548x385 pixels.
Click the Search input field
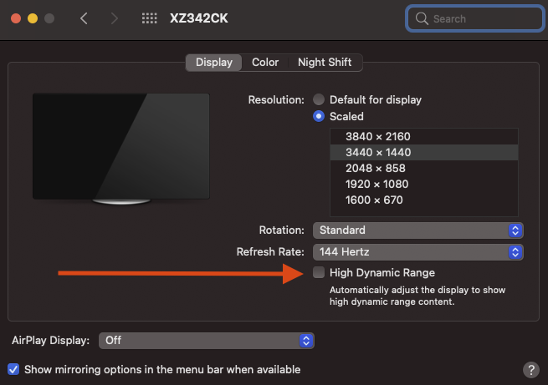click(x=481, y=18)
